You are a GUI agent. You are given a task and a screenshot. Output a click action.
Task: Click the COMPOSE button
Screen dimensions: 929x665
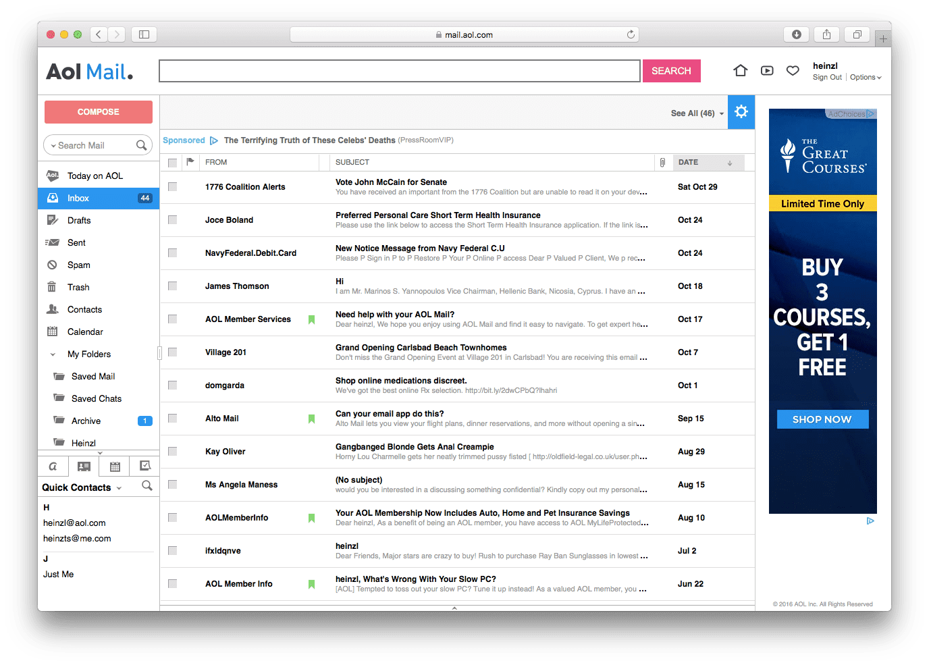(x=99, y=112)
